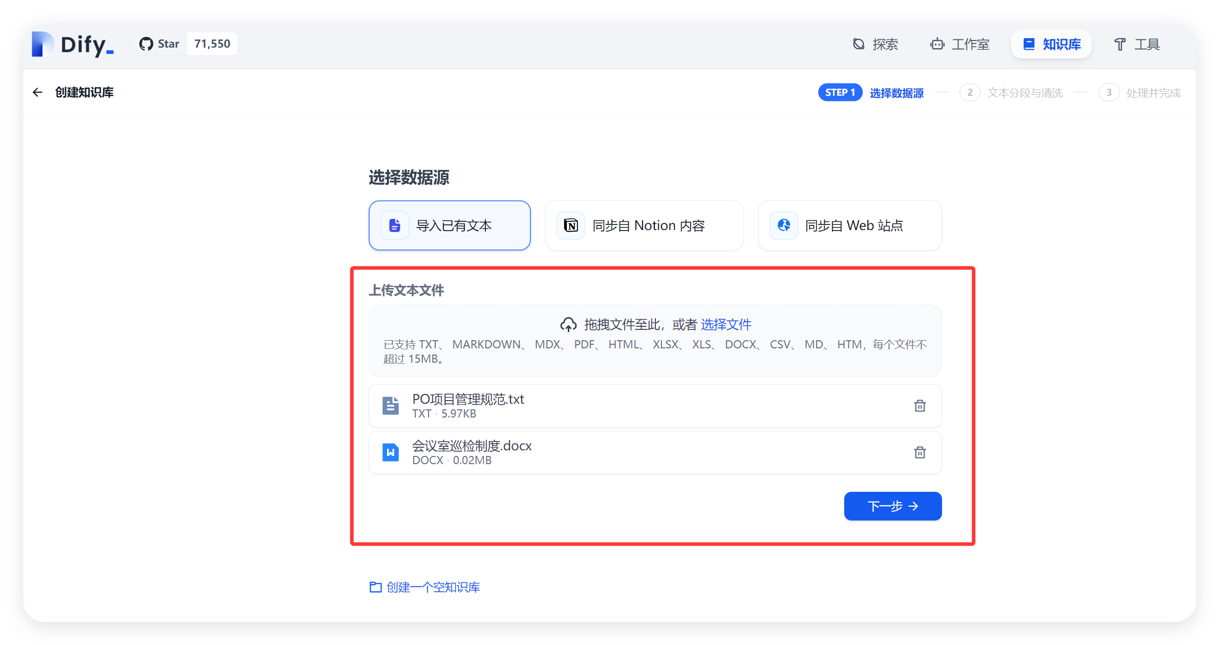Click step 2 文本分段与清洗 indicator
Screen dimensions: 1219x645
(x=1011, y=93)
